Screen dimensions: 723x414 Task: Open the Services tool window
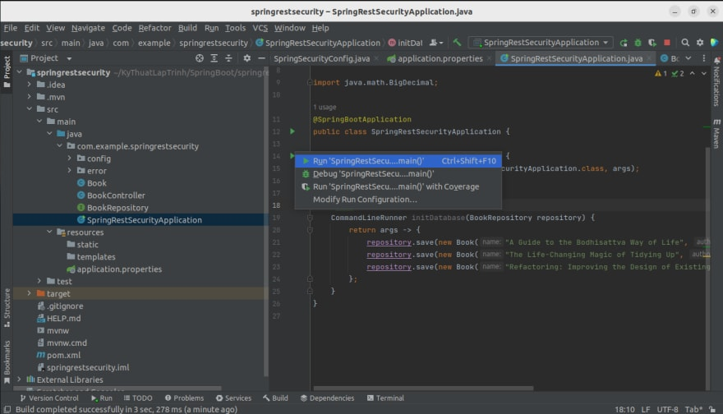(233, 398)
